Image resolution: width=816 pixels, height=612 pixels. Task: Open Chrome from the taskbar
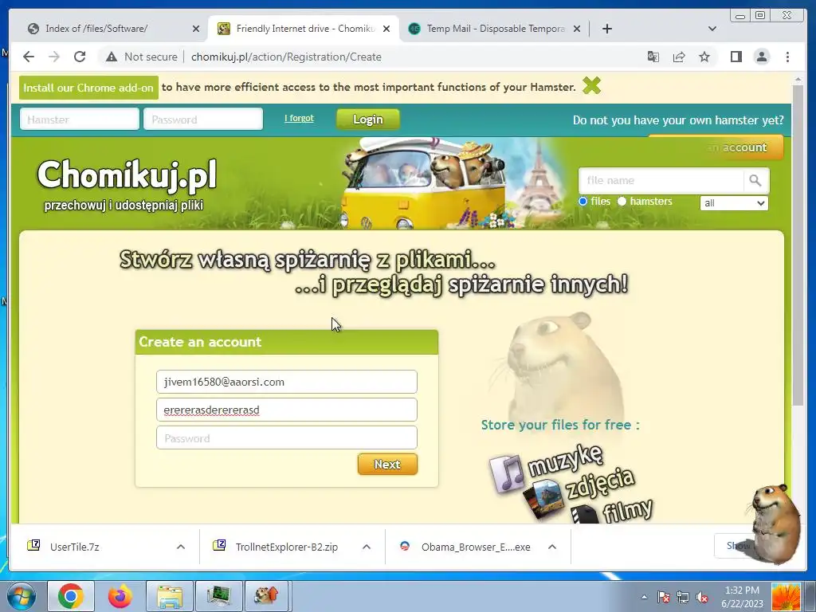(71, 596)
